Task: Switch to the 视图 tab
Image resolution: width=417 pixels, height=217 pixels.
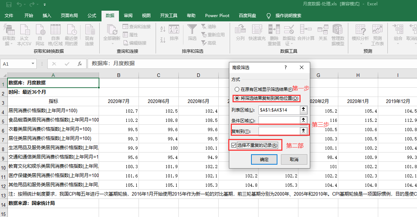Action: point(146,15)
